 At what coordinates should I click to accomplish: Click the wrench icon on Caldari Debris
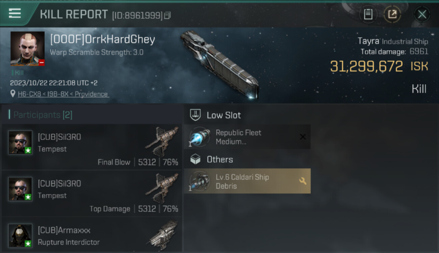click(x=303, y=181)
